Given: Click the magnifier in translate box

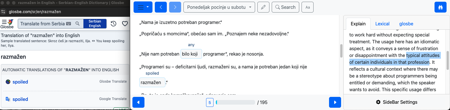Looking at the screenshot, I should coord(77,24).
